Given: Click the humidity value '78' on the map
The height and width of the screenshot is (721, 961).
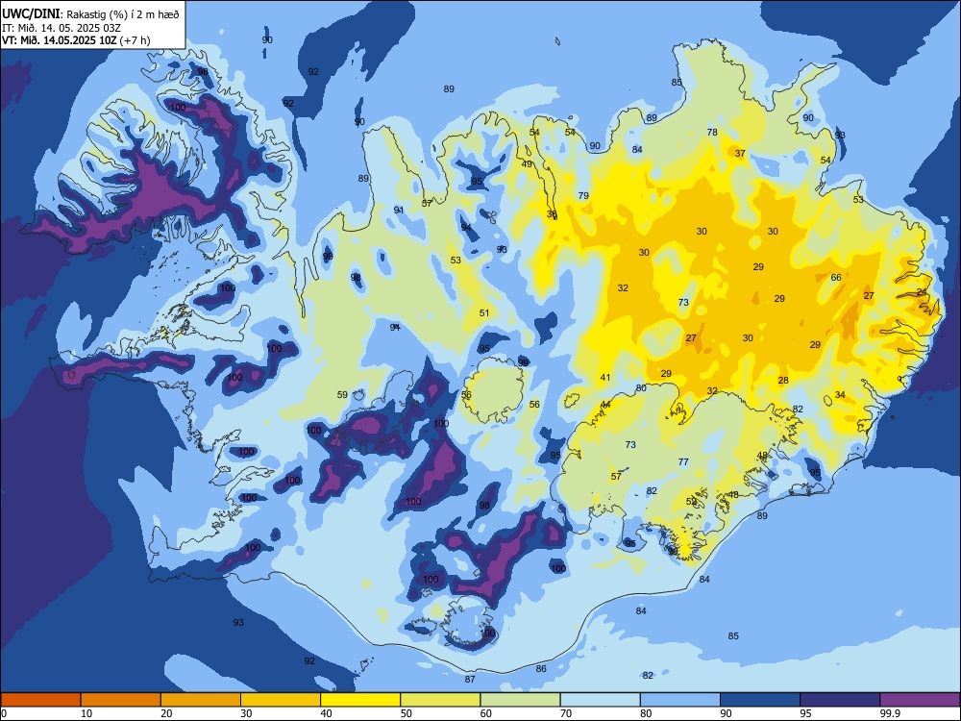Looking at the screenshot, I should click(712, 132).
